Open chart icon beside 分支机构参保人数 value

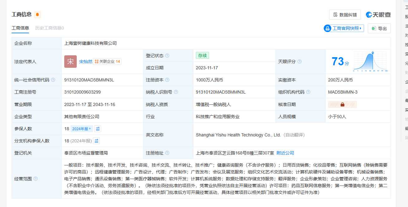coord(97,141)
